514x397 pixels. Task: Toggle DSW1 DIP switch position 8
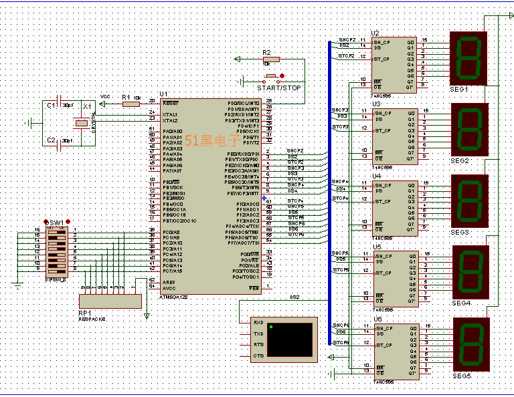57,271
